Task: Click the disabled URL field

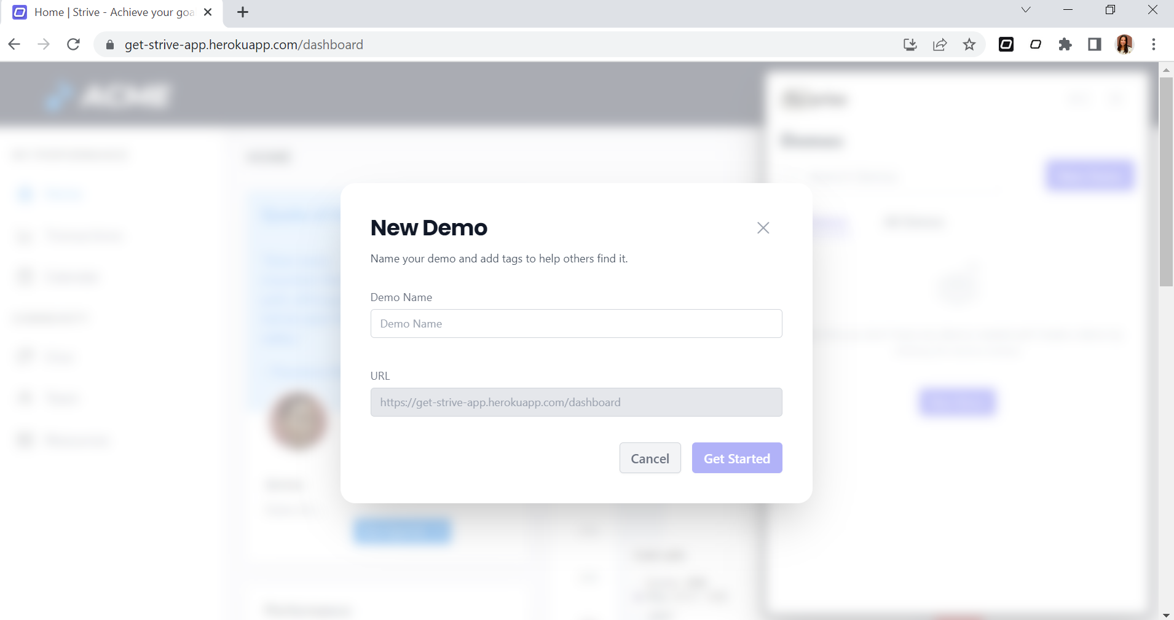Action: (x=576, y=402)
